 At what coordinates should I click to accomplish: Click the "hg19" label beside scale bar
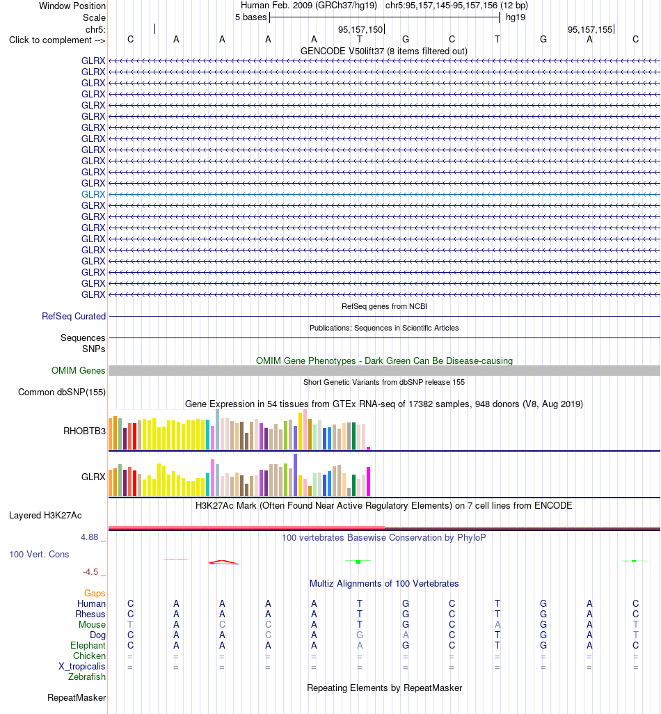(x=516, y=17)
